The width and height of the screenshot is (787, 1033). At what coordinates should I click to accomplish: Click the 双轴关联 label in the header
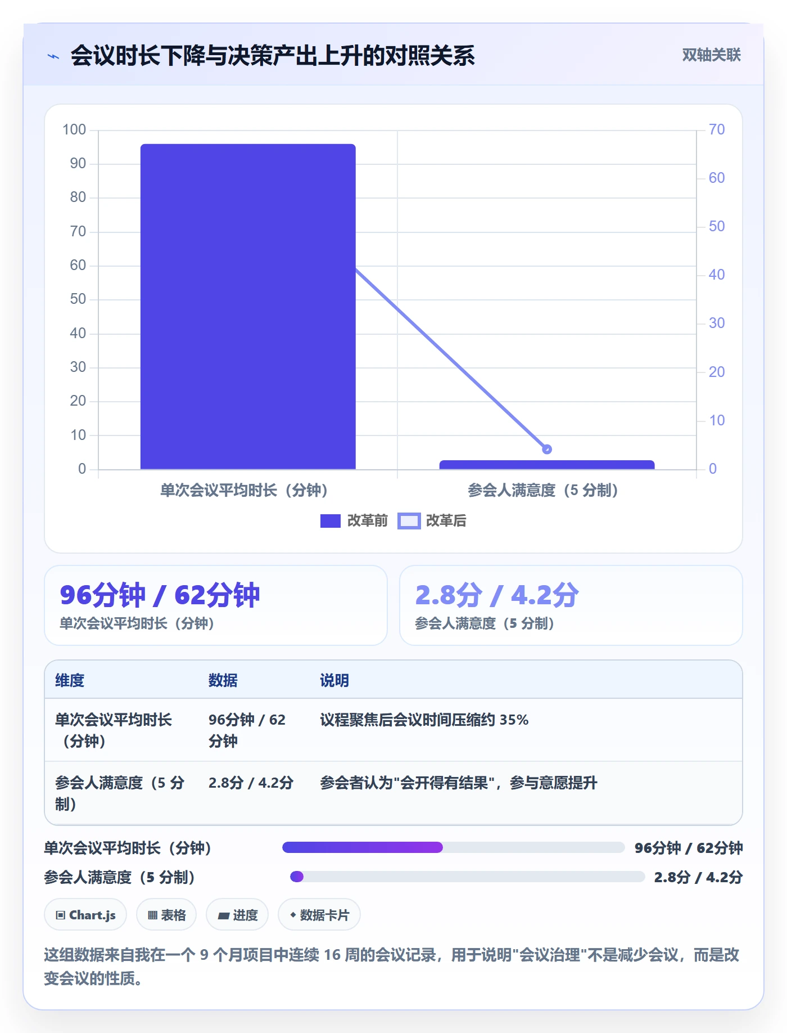point(711,55)
